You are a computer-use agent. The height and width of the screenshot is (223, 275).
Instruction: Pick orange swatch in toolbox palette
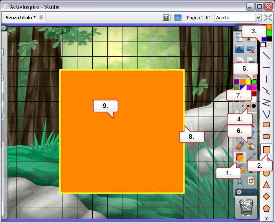click(x=242, y=81)
